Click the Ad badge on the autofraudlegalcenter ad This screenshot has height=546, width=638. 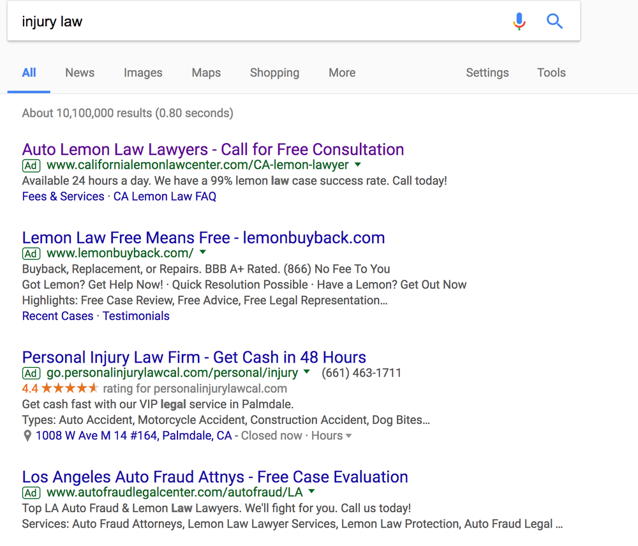tap(31, 492)
